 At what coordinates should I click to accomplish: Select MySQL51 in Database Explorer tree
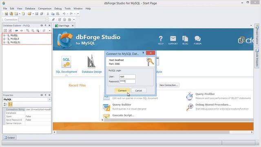click(x=15, y=42)
